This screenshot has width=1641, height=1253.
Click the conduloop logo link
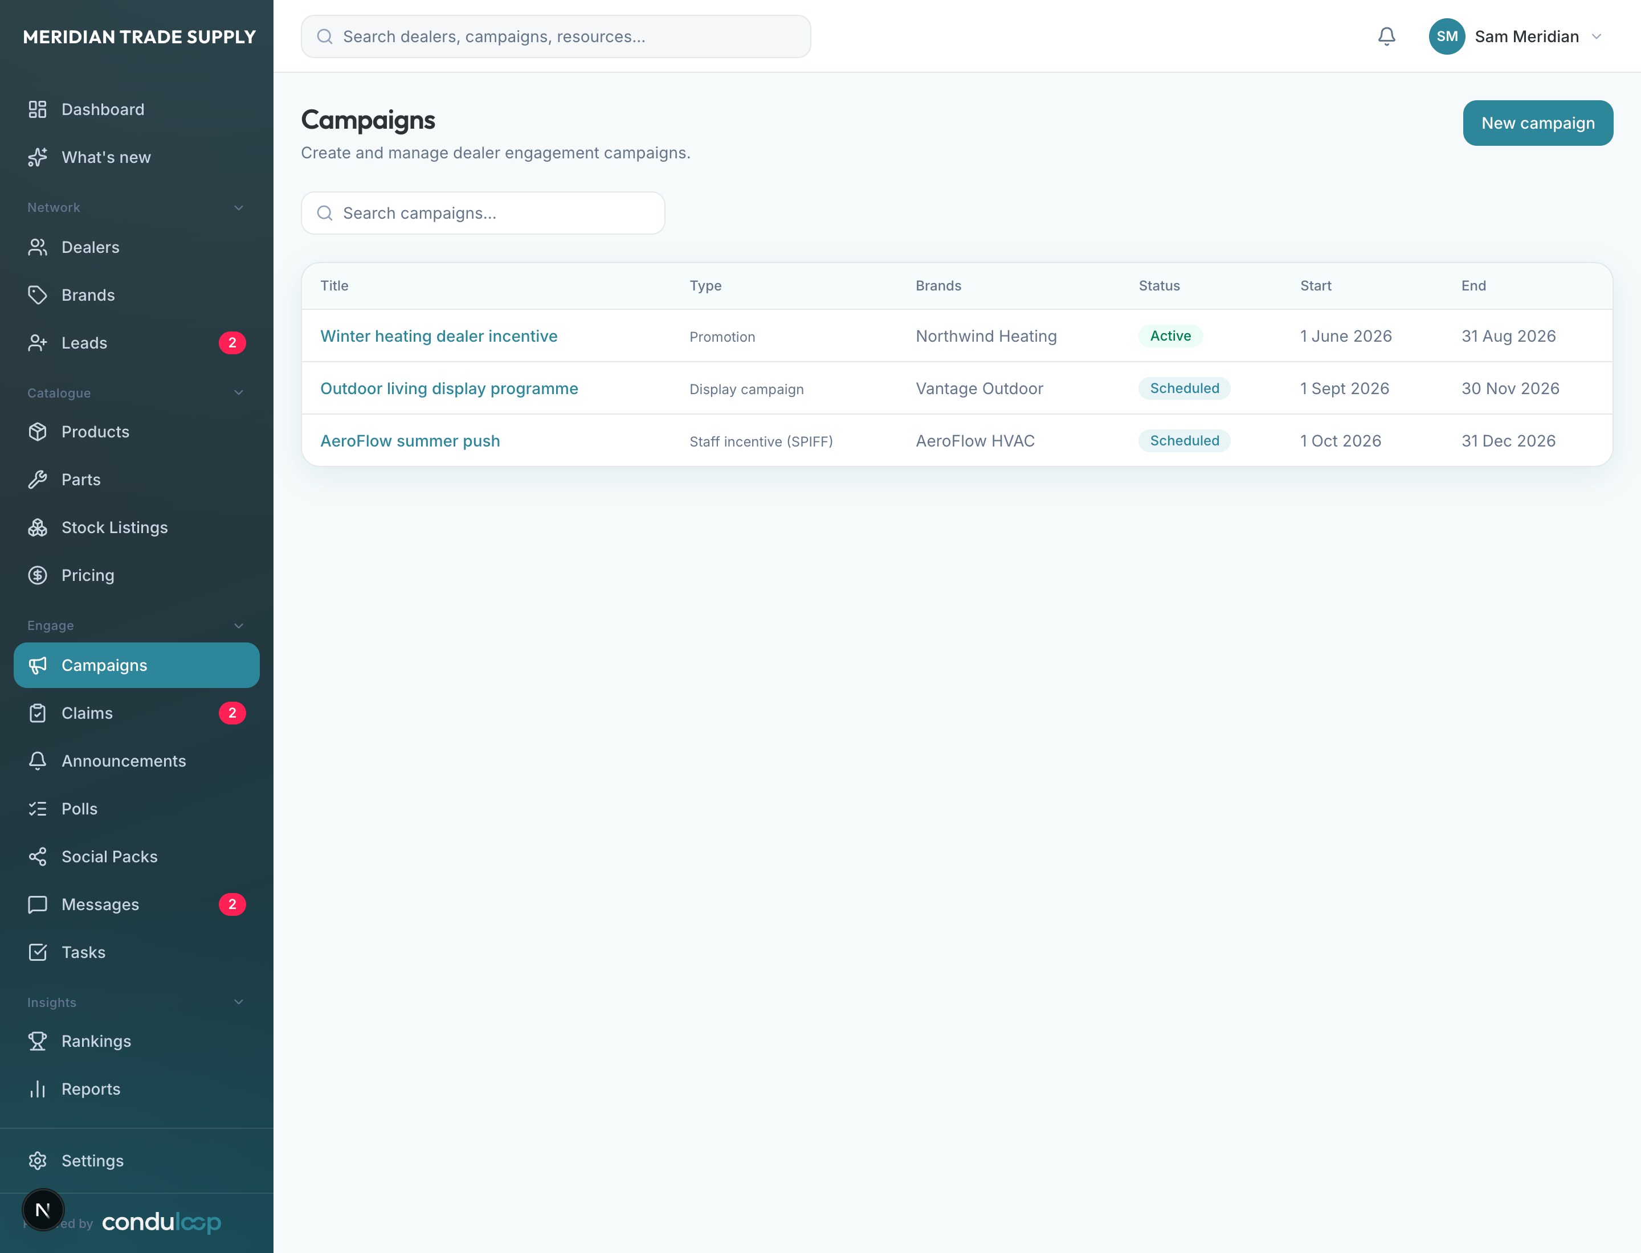tap(161, 1223)
